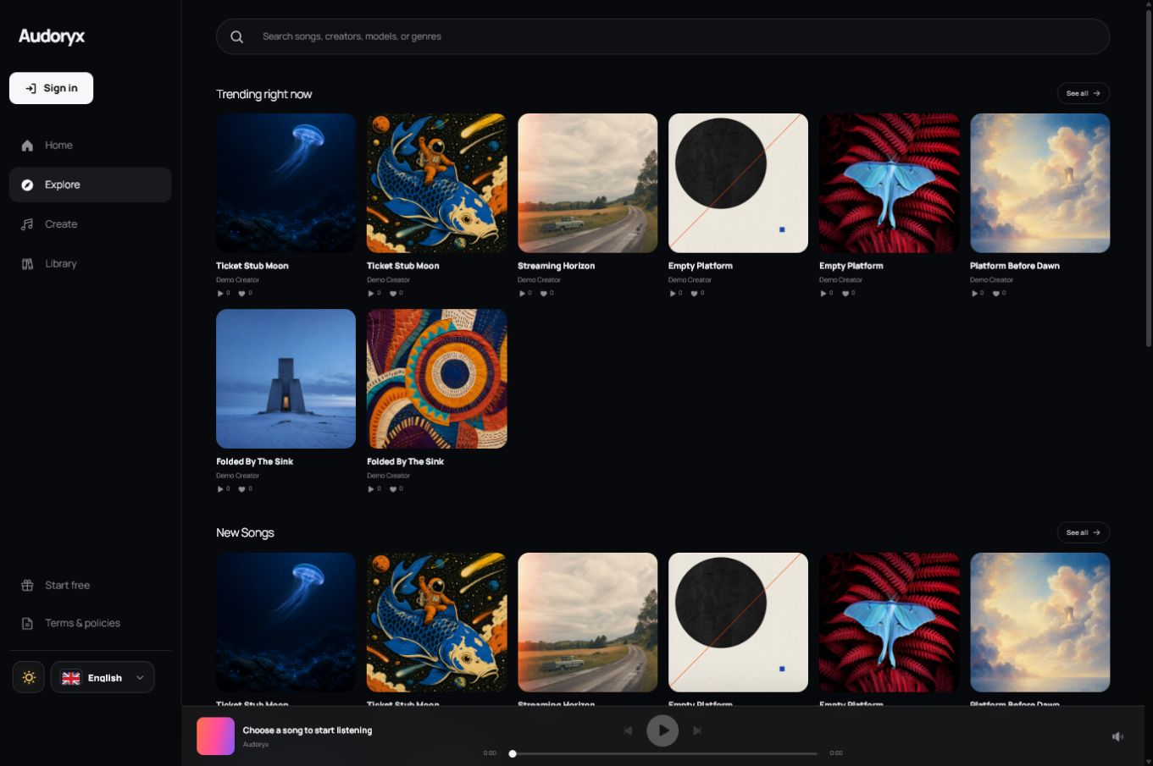Click the Trending Platform Before Dawn title
The width and height of the screenshot is (1153, 766).
(x=1014, y=266)
